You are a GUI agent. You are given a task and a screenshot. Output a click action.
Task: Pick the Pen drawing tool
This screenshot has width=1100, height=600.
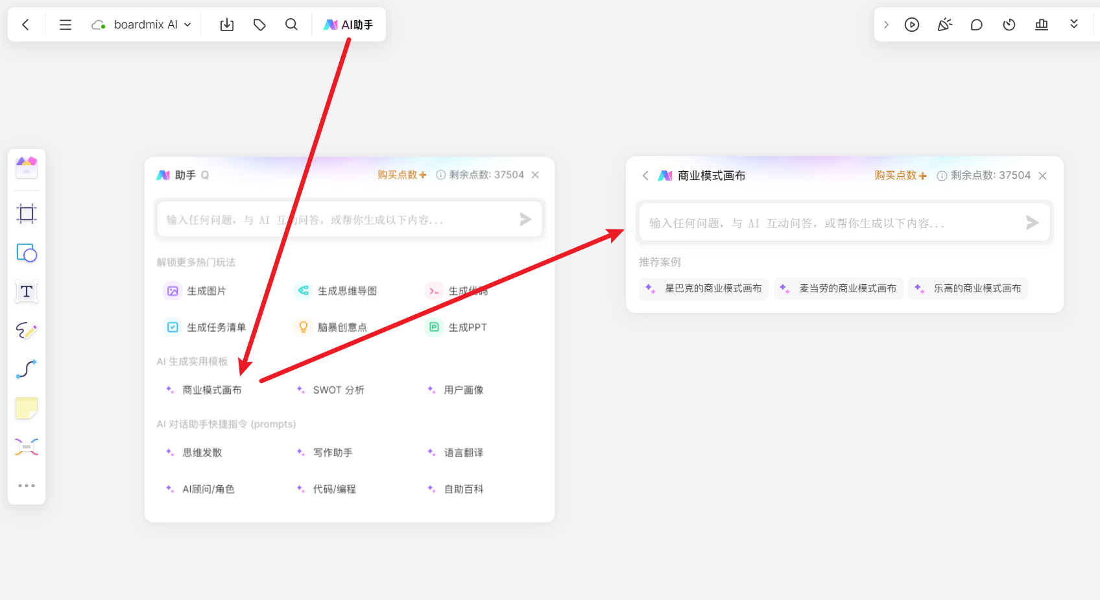(26, 331)
